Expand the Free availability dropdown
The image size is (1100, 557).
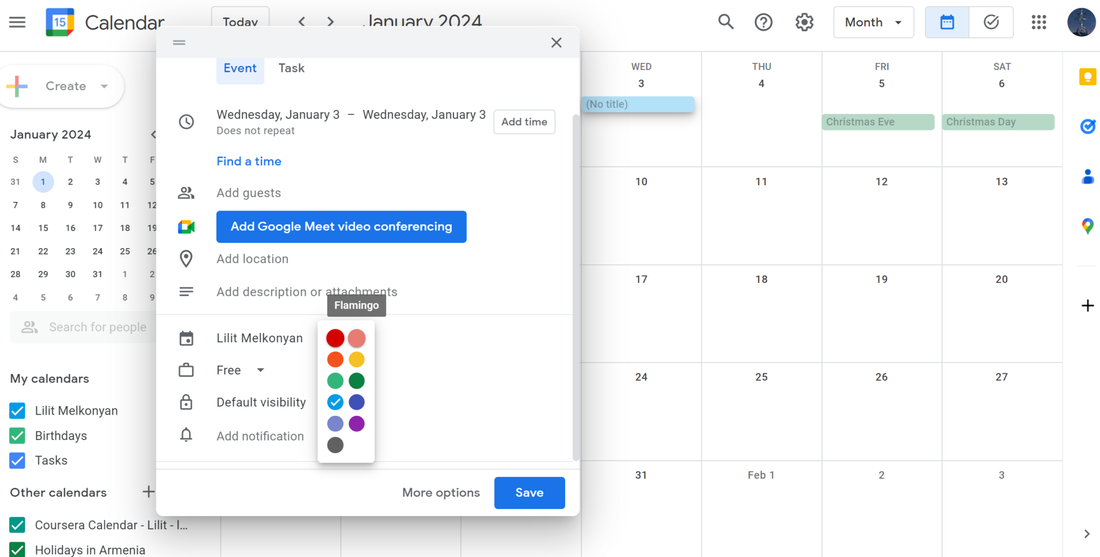click(x=241, y=370)
